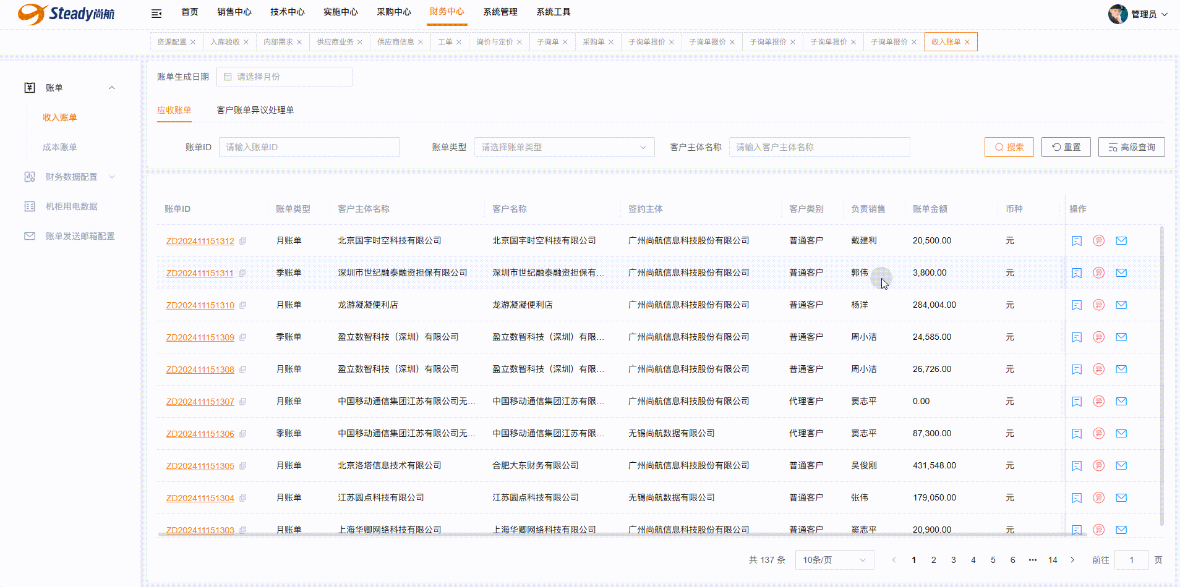Open bill detail icon in 郭伟 row
Viewport: 1180px width, 587px height.
tap(1077, 273)
